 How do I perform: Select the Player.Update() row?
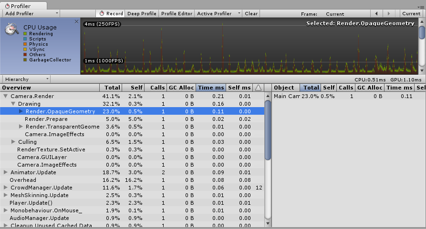(132, 202)
